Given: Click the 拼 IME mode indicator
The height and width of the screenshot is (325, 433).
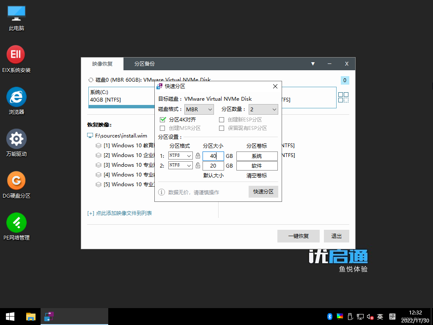Looking at the screenshot, I should (x=392, y=317).
